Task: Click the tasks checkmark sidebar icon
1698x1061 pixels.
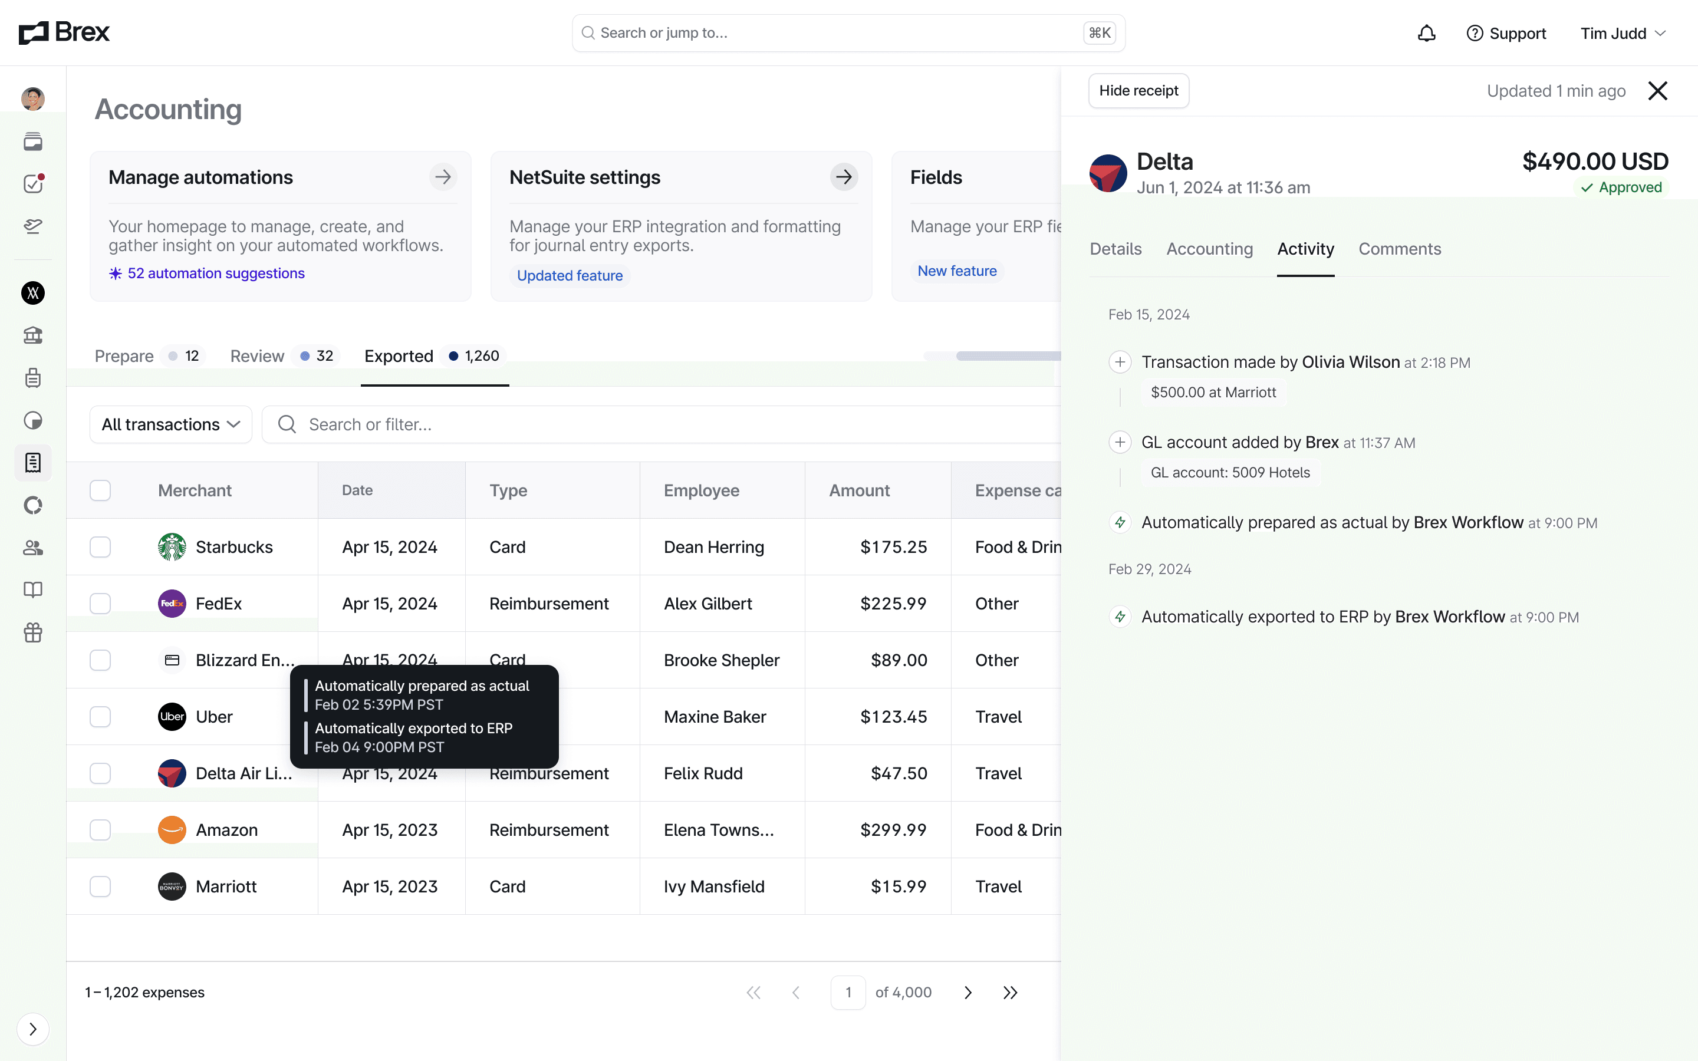Action: pos(33,184)
